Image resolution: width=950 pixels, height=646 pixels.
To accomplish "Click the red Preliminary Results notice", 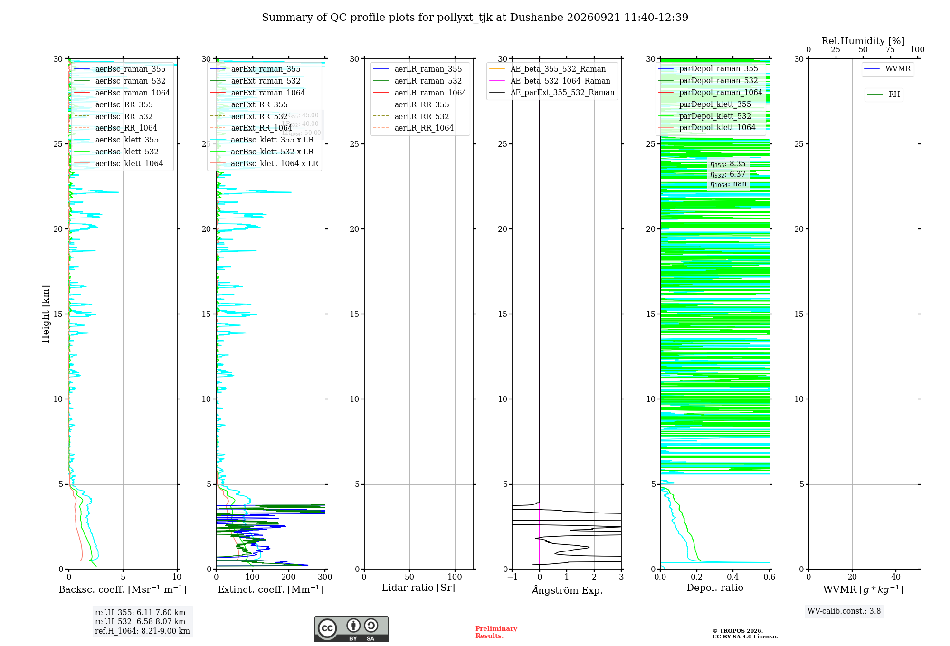I will (496, 632).
